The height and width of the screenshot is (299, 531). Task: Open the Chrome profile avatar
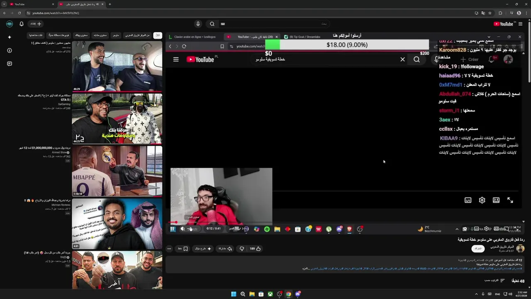(x=519, y=13)
